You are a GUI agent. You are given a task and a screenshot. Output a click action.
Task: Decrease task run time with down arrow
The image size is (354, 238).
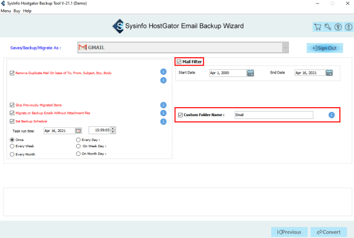tap(113, 131)
